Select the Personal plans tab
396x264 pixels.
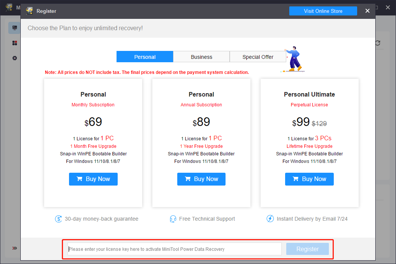tap(145, 57)
